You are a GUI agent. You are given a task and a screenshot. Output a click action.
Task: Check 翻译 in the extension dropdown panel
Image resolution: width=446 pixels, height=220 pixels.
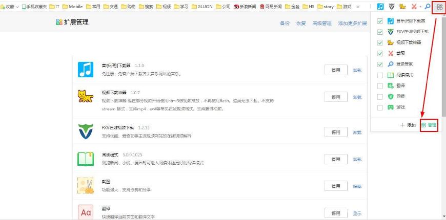[x=380, y=86]
